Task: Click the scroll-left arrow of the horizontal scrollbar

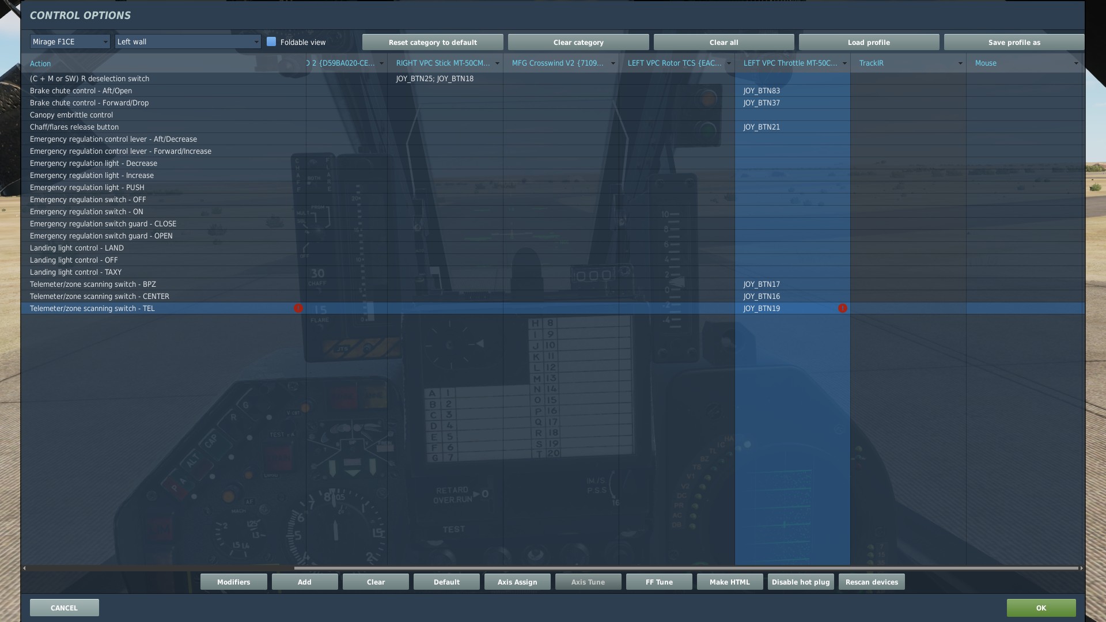Action: click(24, 568)
